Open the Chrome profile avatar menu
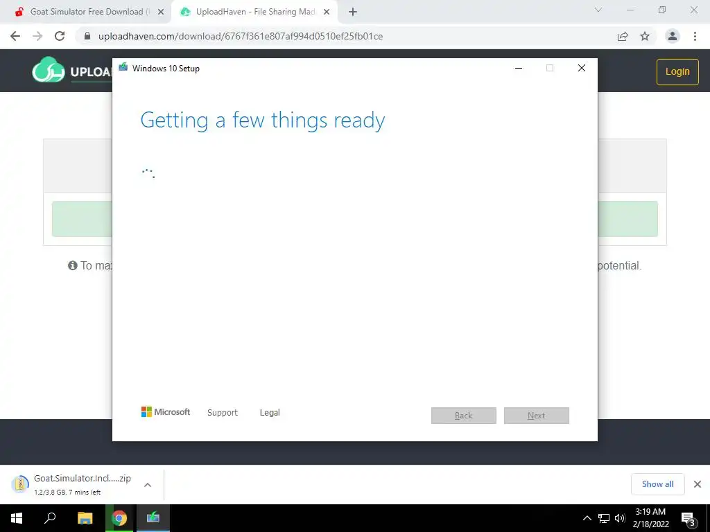The width and height of the screenshot is (710, 532). [x=673, y=36]
